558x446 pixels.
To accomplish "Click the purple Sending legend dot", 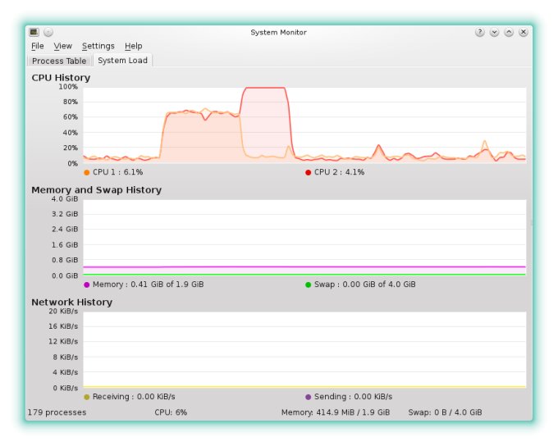I will 309,397.
